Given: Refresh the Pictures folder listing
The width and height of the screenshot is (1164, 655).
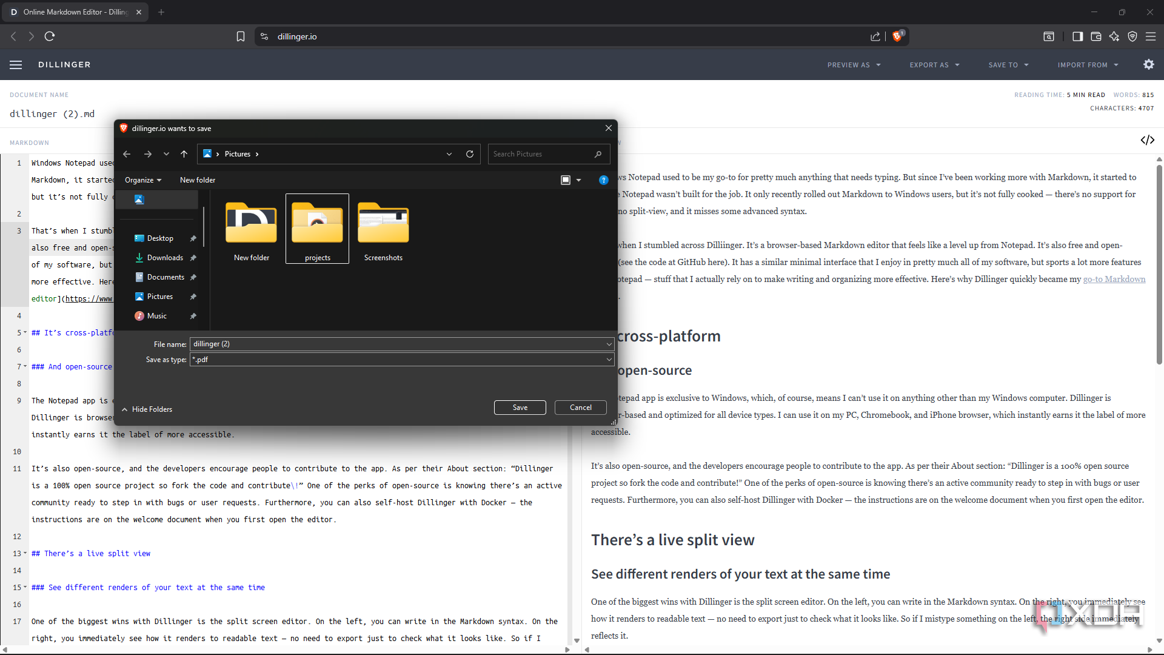Looking at the screenshot, I should pyautogui.click(x=470, y=154).
